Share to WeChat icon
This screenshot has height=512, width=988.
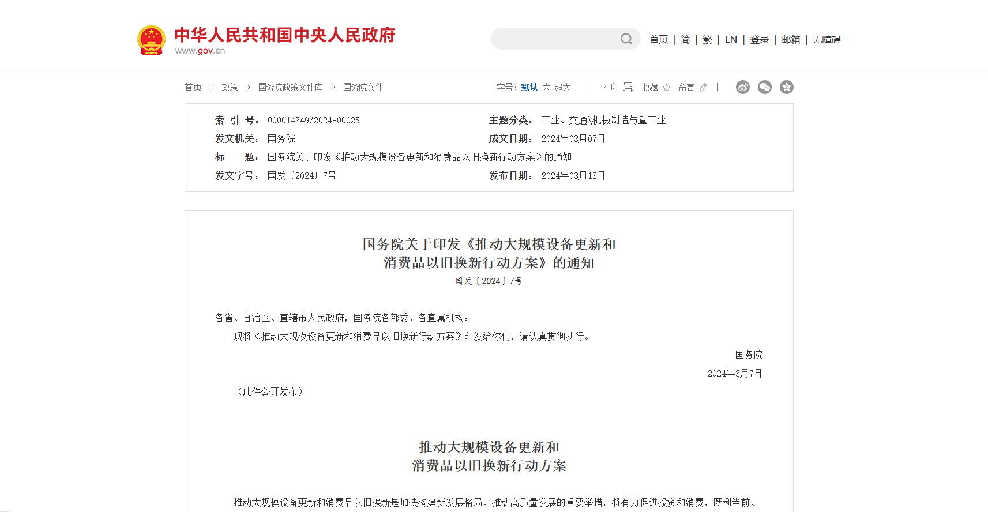[x=765, y=87]
